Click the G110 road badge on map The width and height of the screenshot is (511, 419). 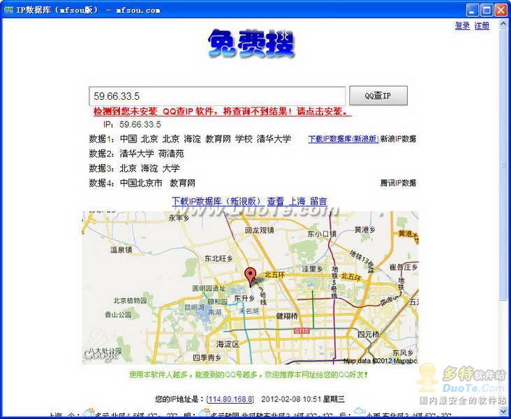[x=301, y=331]
